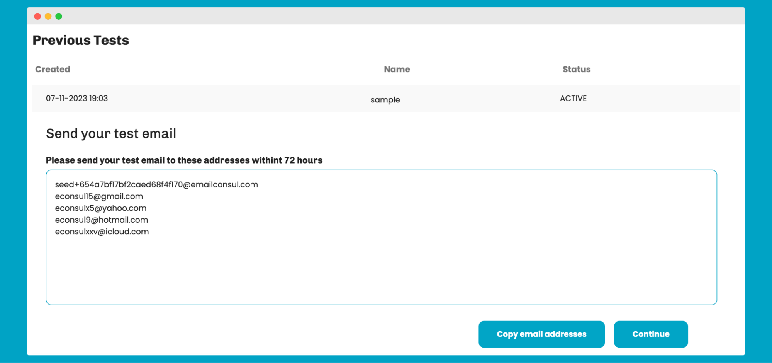Click the 'Send your test email' heading
772x363 pixels.
111,133
